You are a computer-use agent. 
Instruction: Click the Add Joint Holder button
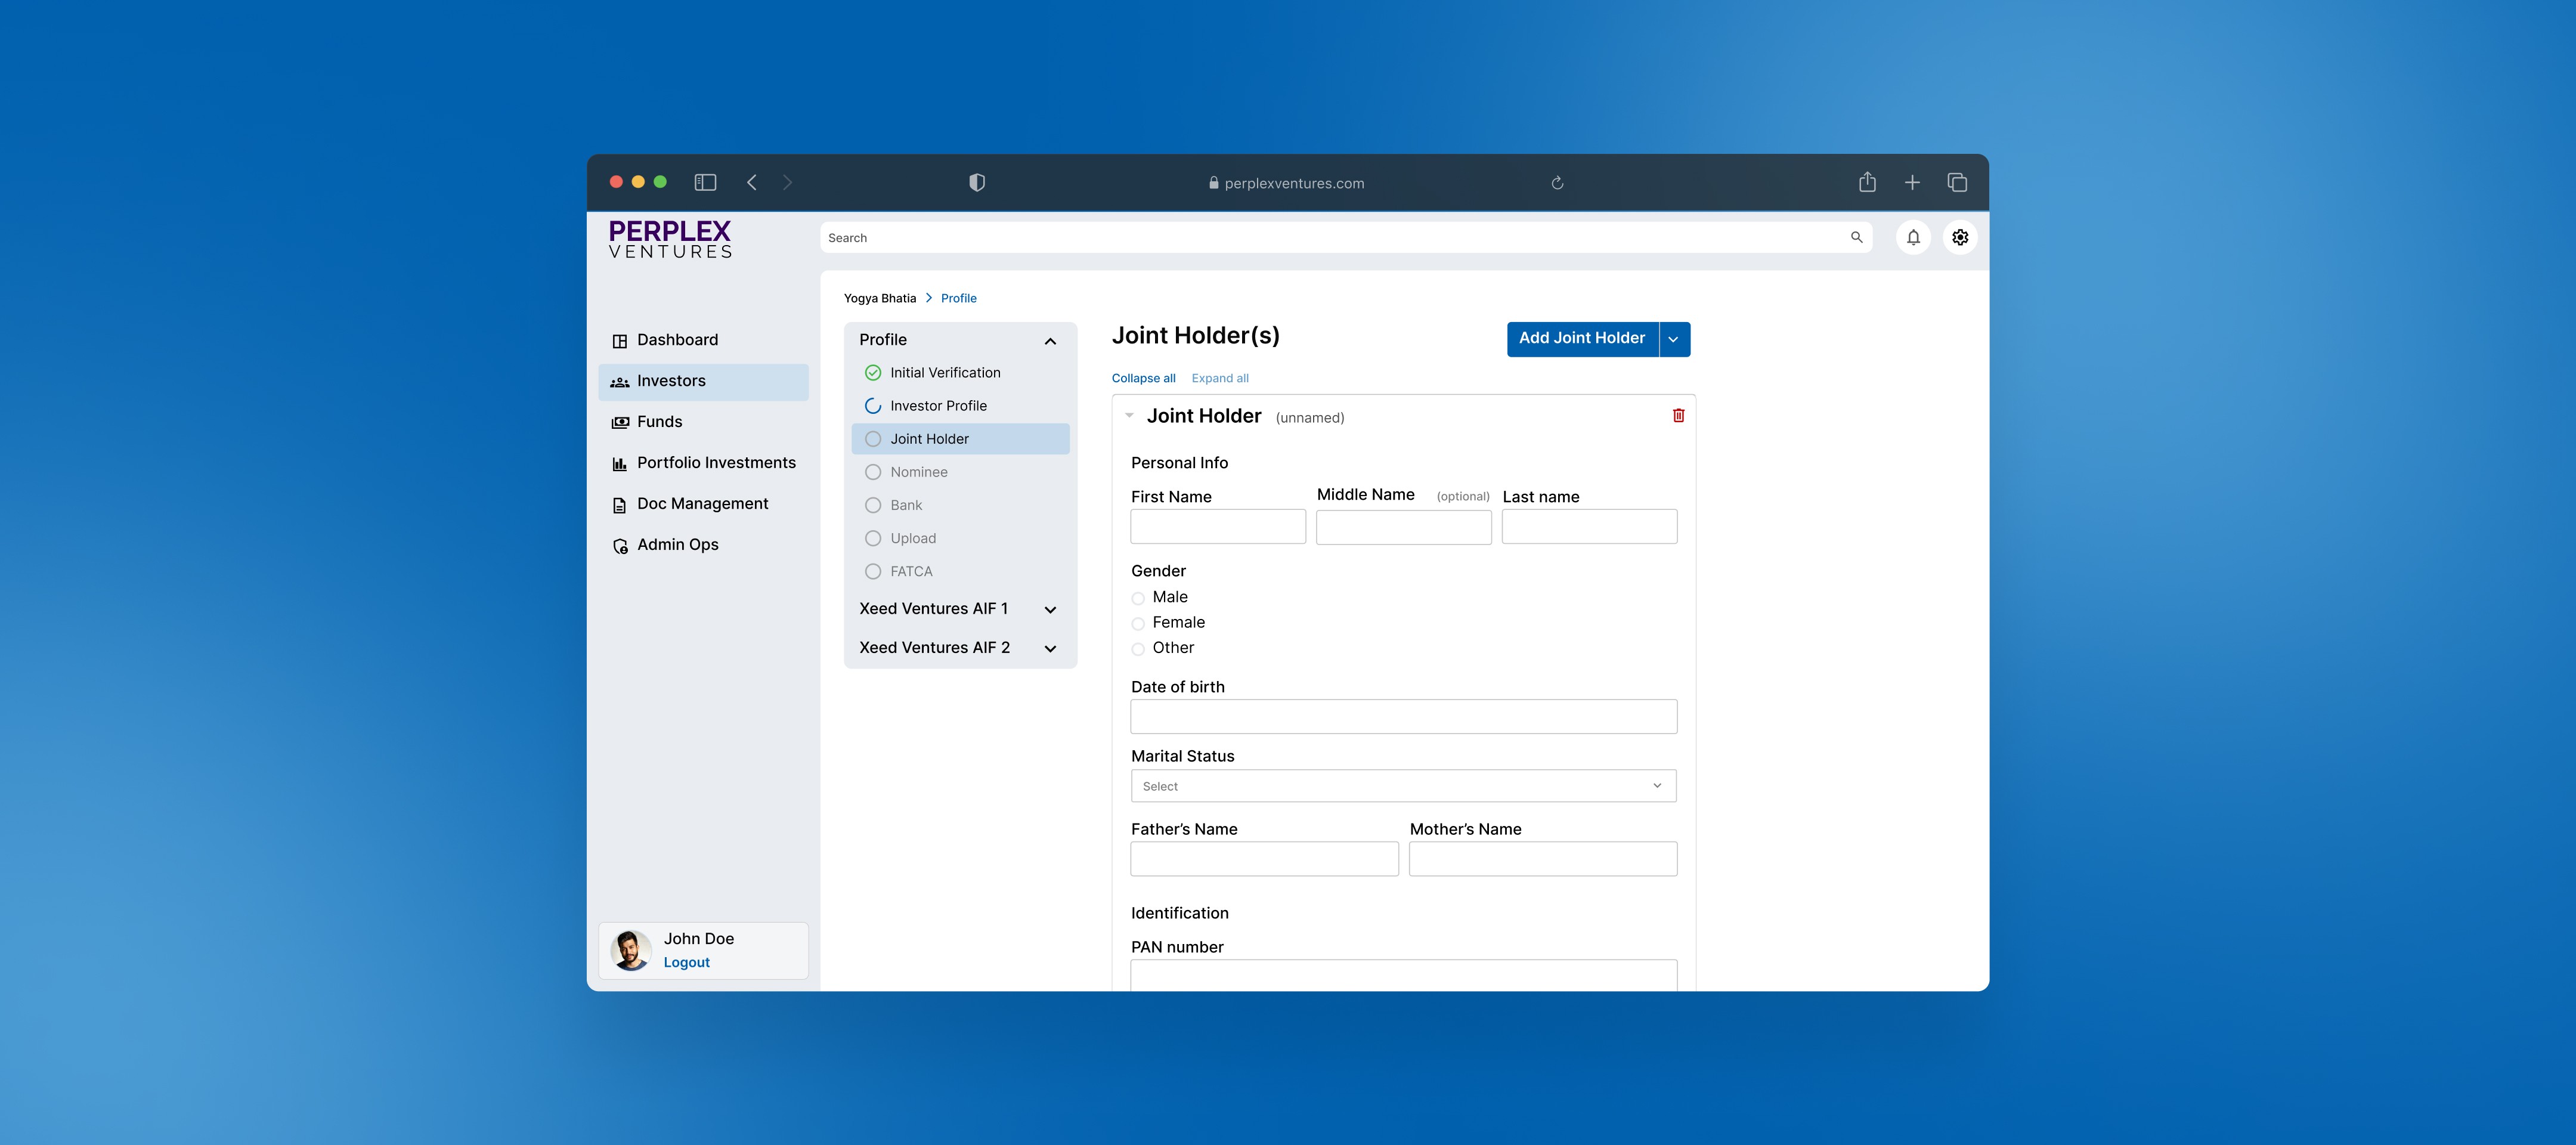click(x=1581, y=338)
